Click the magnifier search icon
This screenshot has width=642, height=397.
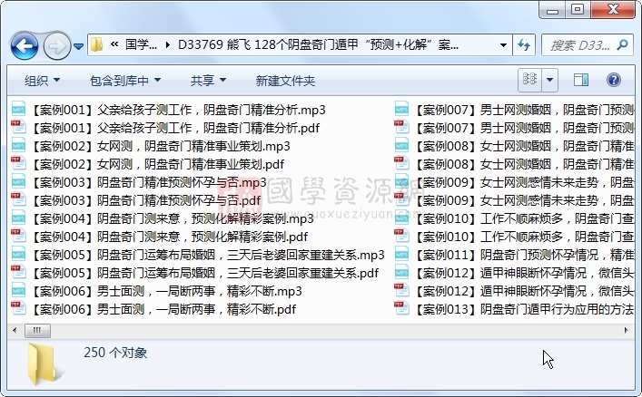point(622,44)
